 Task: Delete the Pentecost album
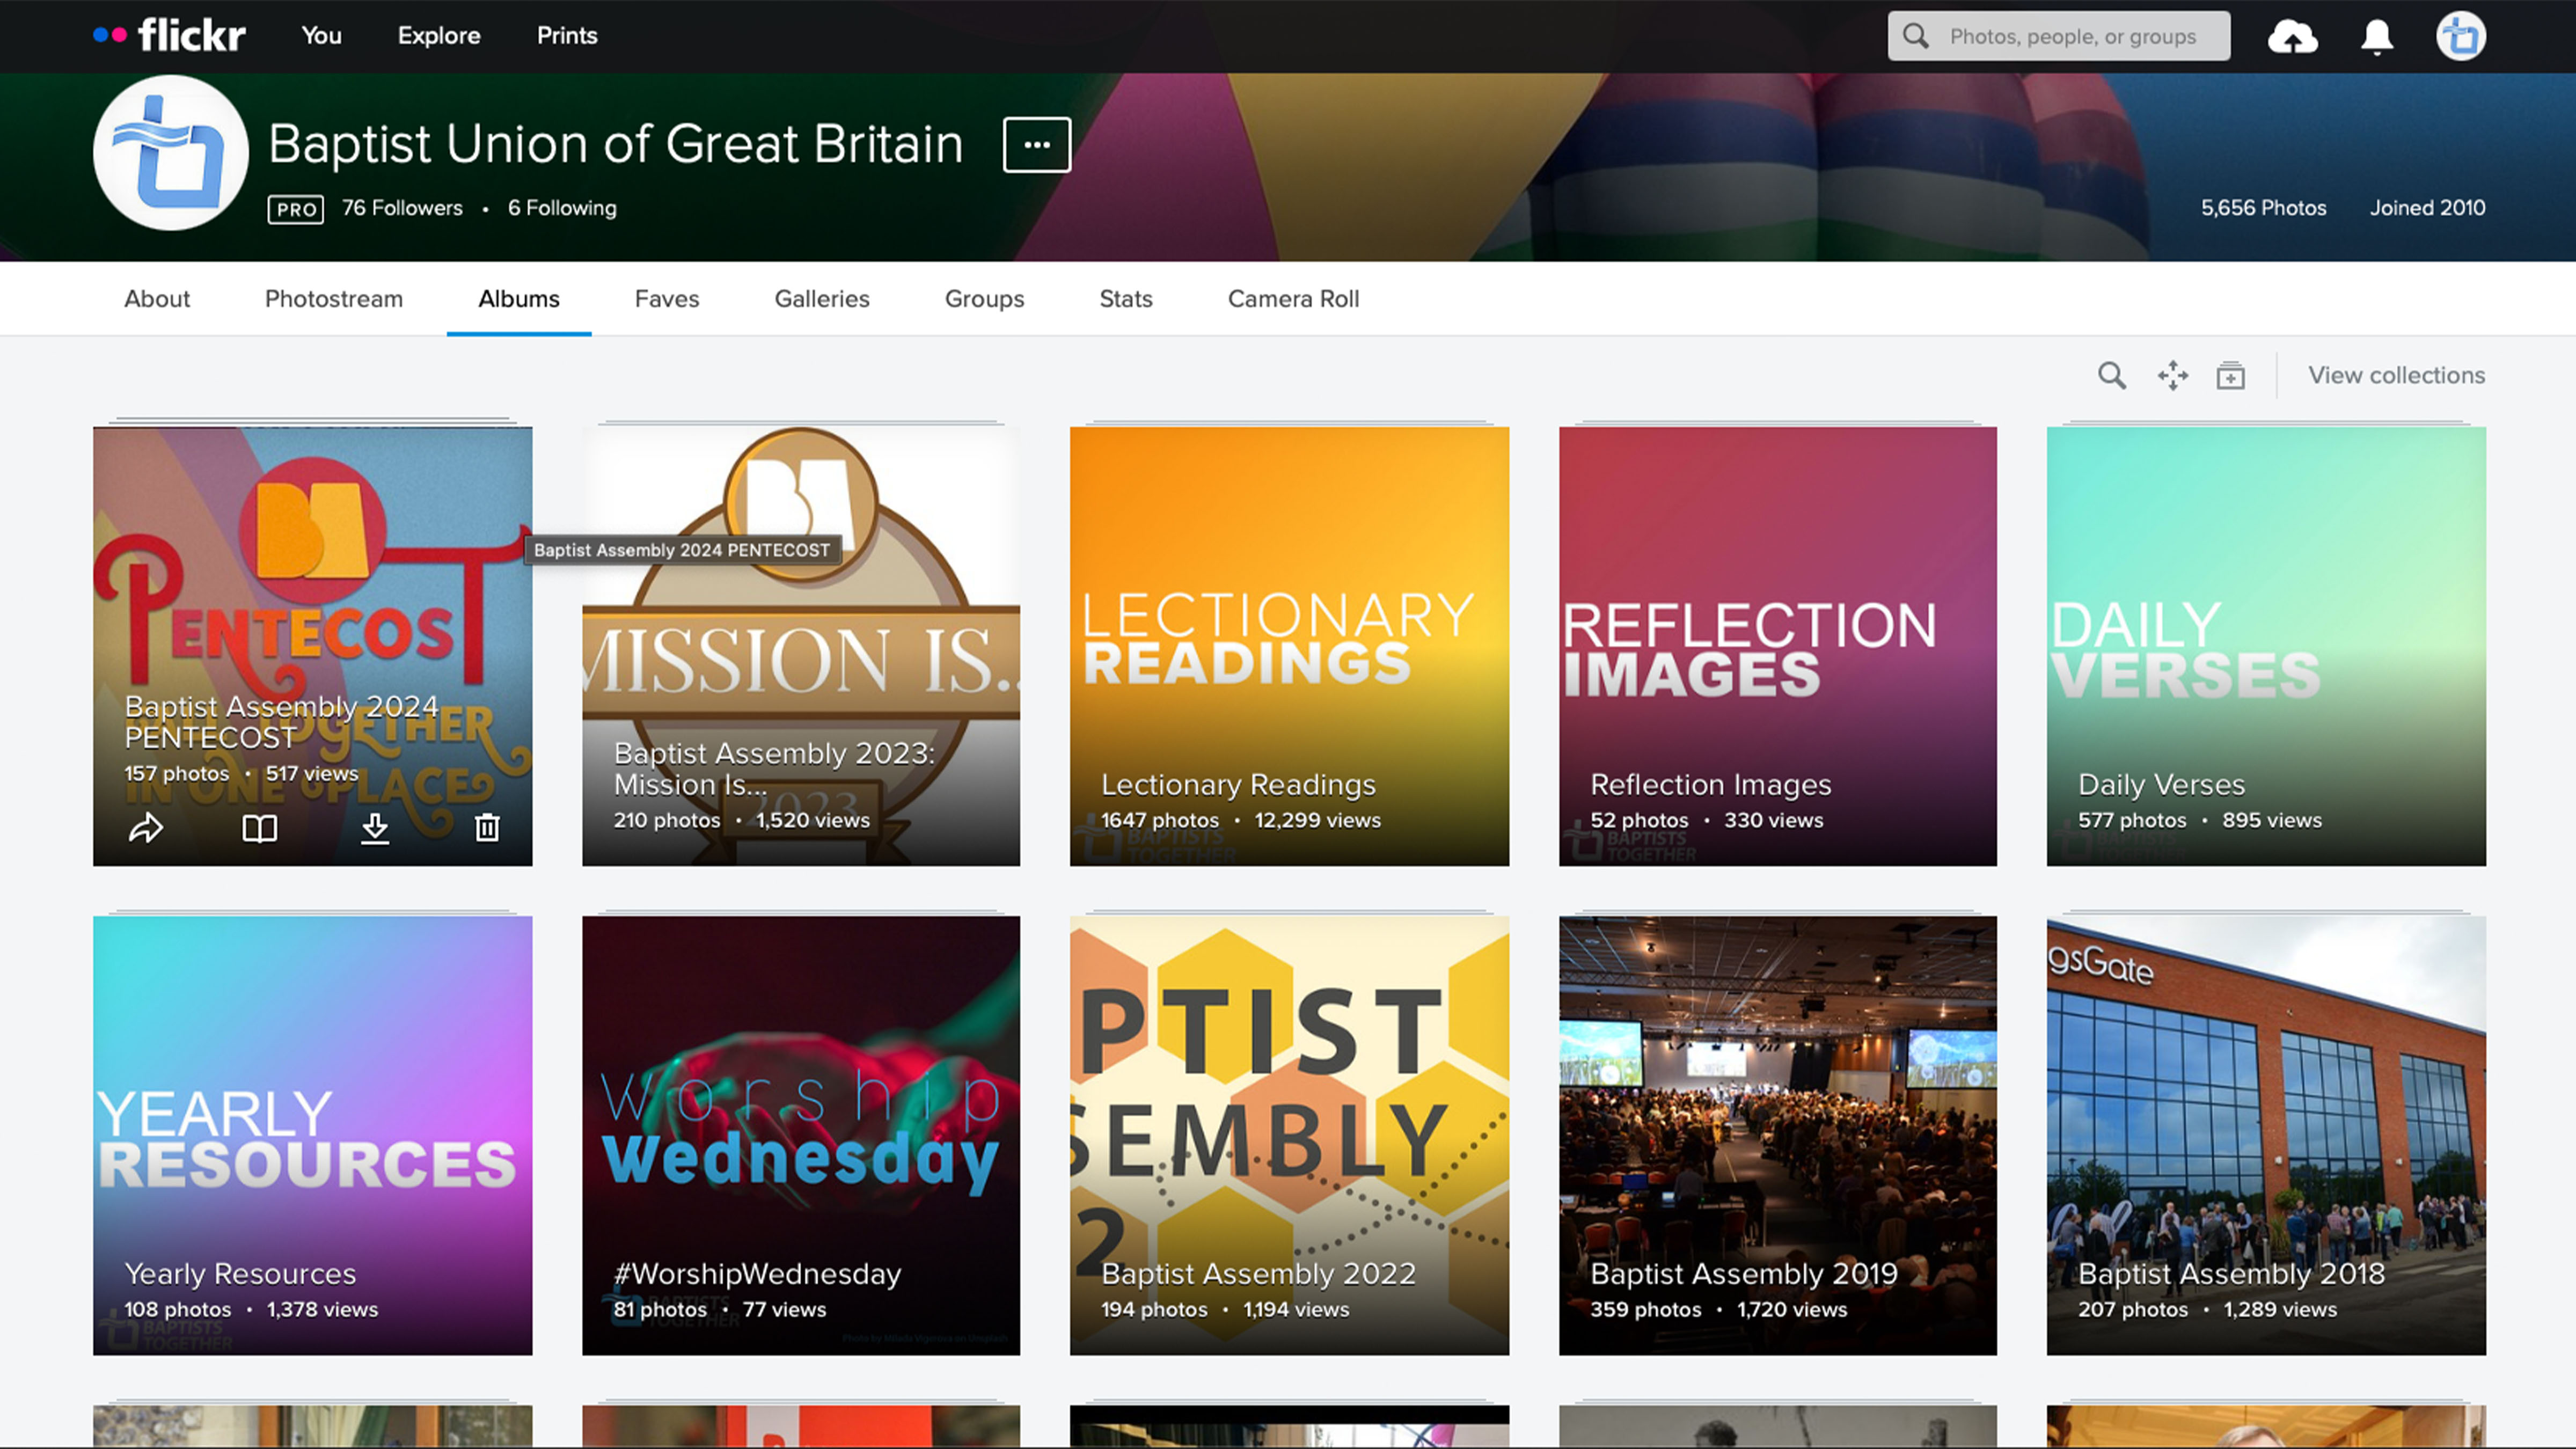(x=487, y=827)
